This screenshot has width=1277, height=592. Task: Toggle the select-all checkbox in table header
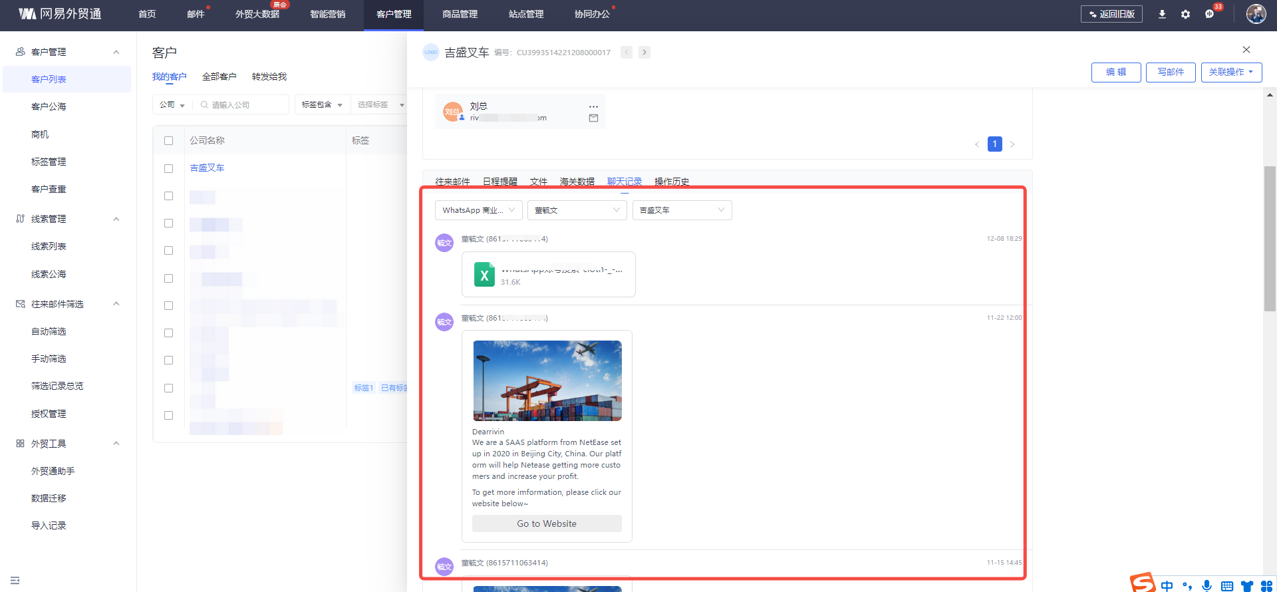click(x=168, y=141)
